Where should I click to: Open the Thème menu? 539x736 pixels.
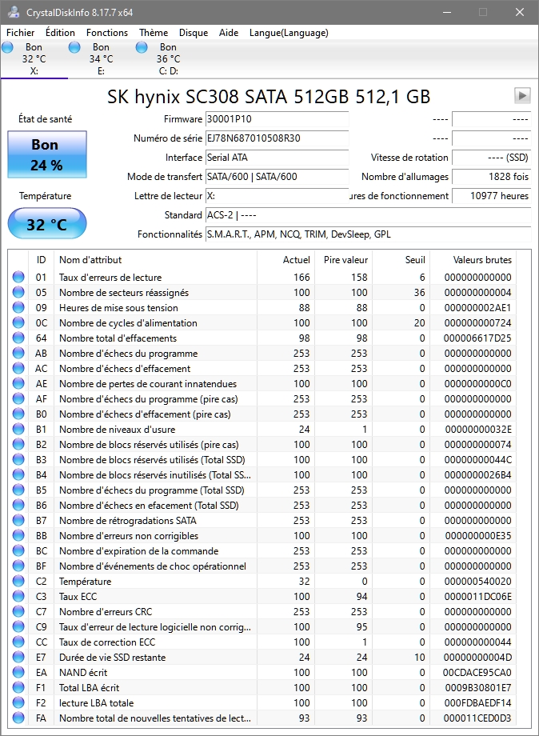pos(154,33)
